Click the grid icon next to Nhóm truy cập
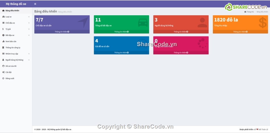Screen dimensions: 270x133 3,54
